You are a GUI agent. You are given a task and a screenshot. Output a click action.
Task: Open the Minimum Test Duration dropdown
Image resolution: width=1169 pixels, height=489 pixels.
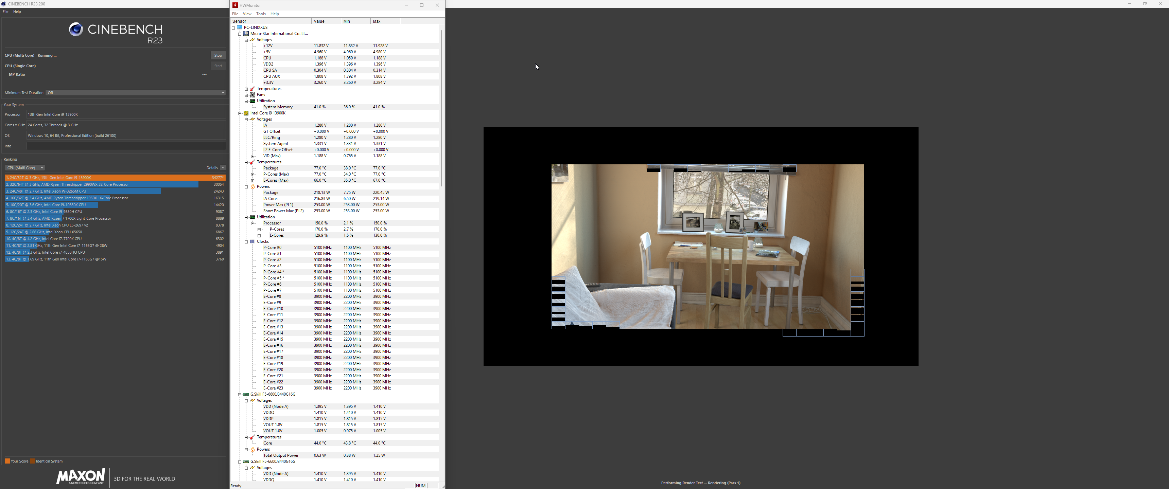pyautogui.click(x=135, y=93)
